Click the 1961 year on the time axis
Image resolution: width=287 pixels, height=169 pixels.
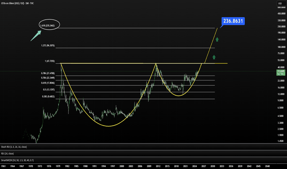[3, 166]
